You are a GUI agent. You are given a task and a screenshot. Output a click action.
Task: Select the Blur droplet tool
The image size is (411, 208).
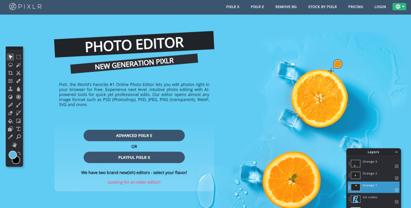tap(18, 89)
